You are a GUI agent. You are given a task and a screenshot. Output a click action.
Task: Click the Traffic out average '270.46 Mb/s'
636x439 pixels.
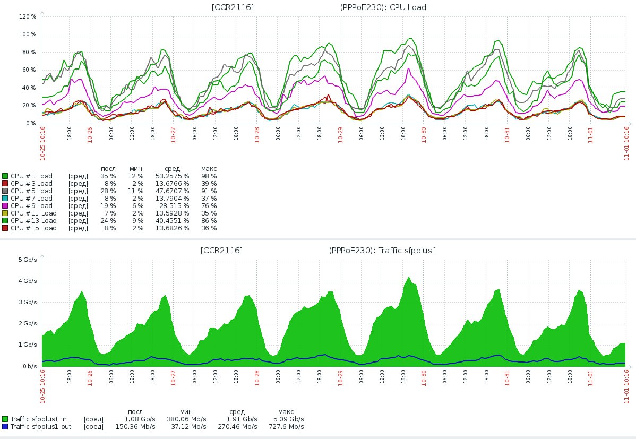click(237, 426)
